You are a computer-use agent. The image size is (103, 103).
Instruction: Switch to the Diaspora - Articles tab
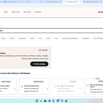[92, 2]
